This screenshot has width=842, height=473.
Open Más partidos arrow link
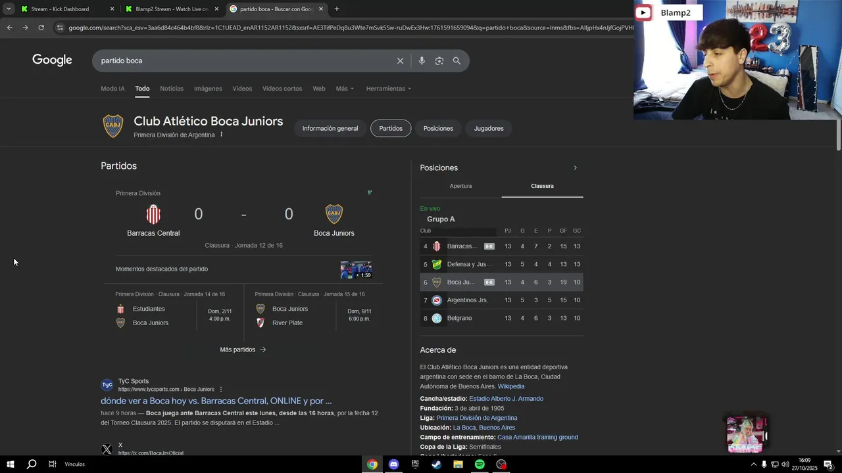(243, 349)
